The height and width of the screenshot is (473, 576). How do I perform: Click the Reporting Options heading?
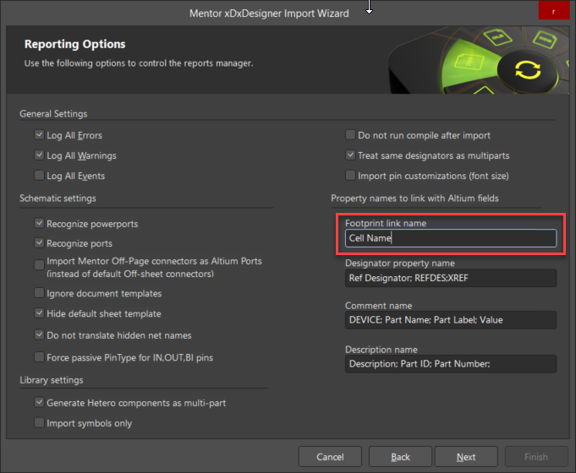click(x=75, y=44)
